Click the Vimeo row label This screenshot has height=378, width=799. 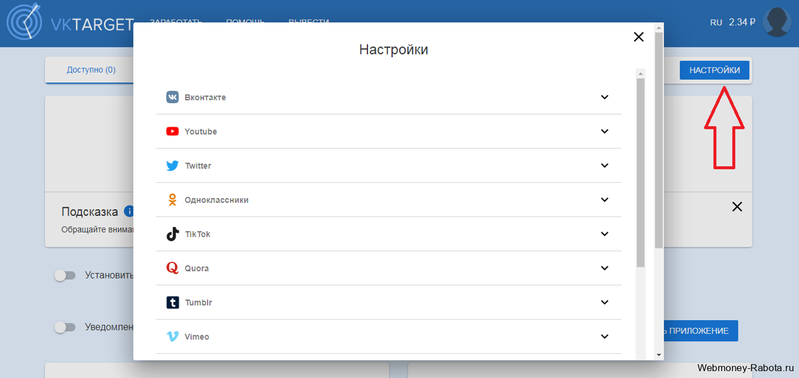pos(197,337)
